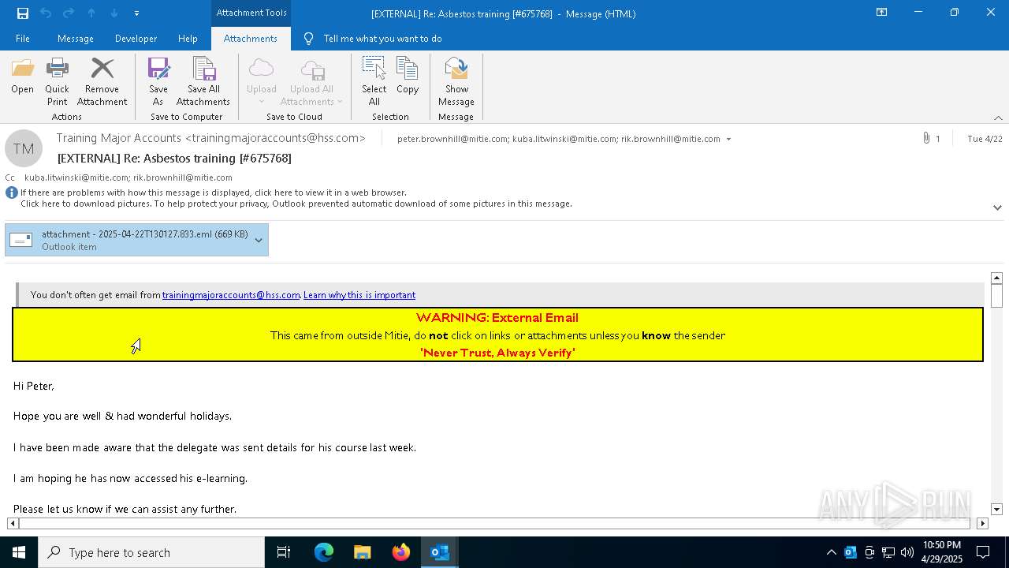1009x568 pixels.
Task: Switch to the Developer ribbon tab
Action: pyautogui.click(x=136, y=39)
